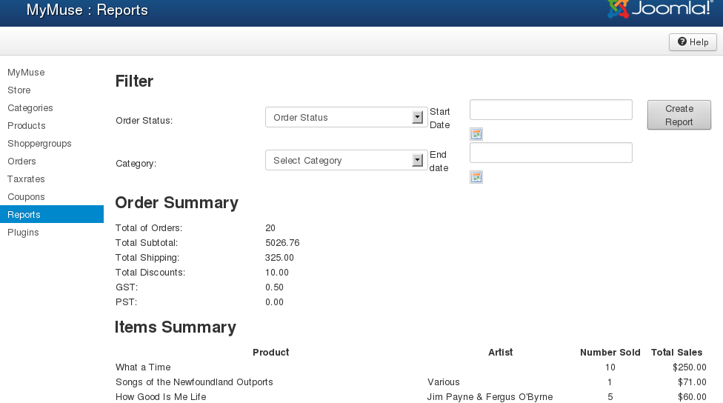Expand the Select Category dropdown
The width and height of the screenshot is (723, 403).
click(x=346, y=161)
